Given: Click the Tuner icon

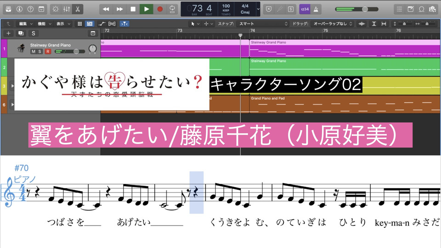Looking at the screenshot, I should click(x=280, y=9).
